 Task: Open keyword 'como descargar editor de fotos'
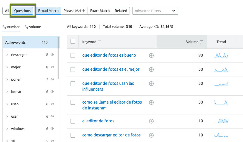pyautogui.click(x=111, y=135)
